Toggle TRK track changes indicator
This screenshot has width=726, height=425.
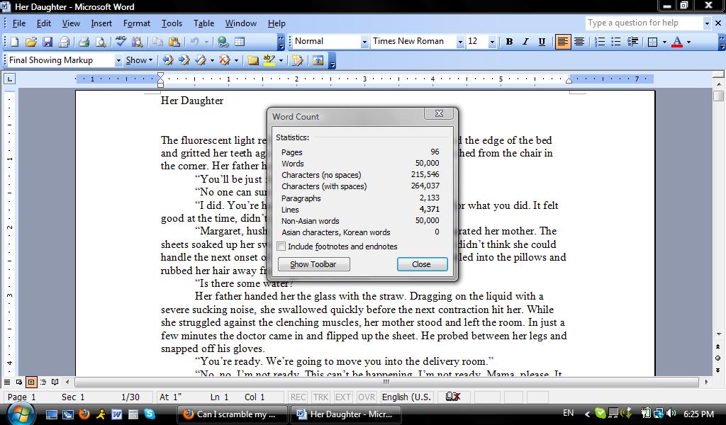[x=320, y=397]
